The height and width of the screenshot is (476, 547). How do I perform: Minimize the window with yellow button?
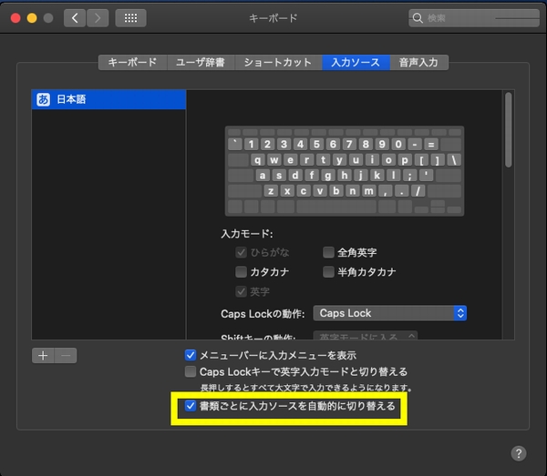coord(32,18)
